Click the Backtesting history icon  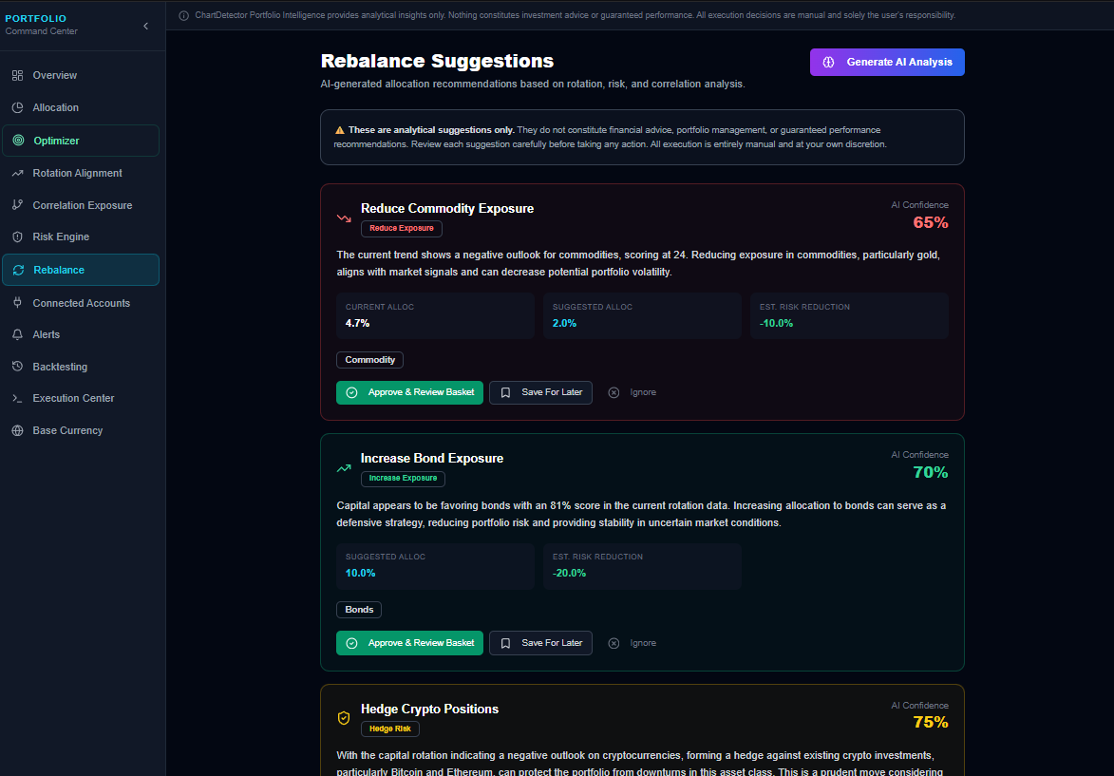(18, 367)
